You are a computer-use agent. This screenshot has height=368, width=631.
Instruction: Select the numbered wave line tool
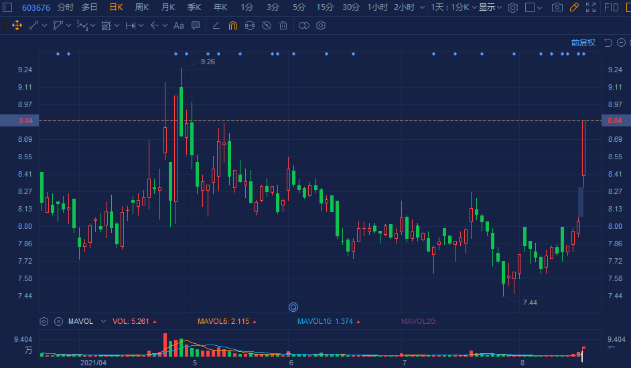(x=82, y=25)
